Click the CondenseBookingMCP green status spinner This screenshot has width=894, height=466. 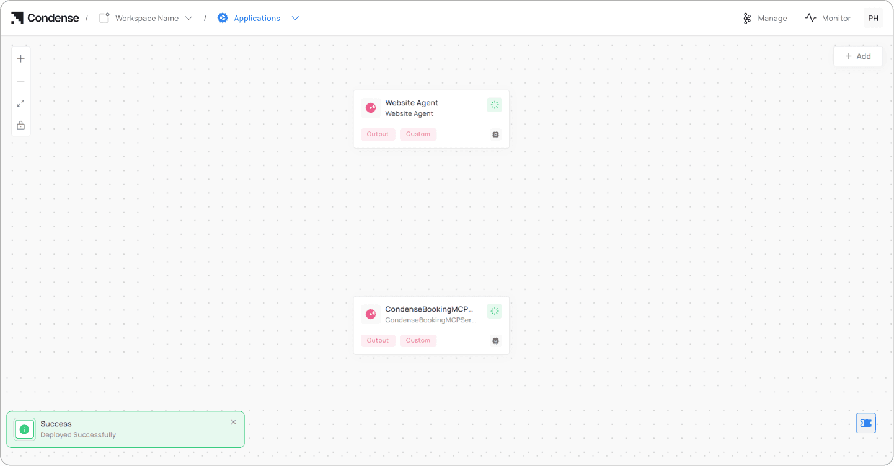pos(494,311)
